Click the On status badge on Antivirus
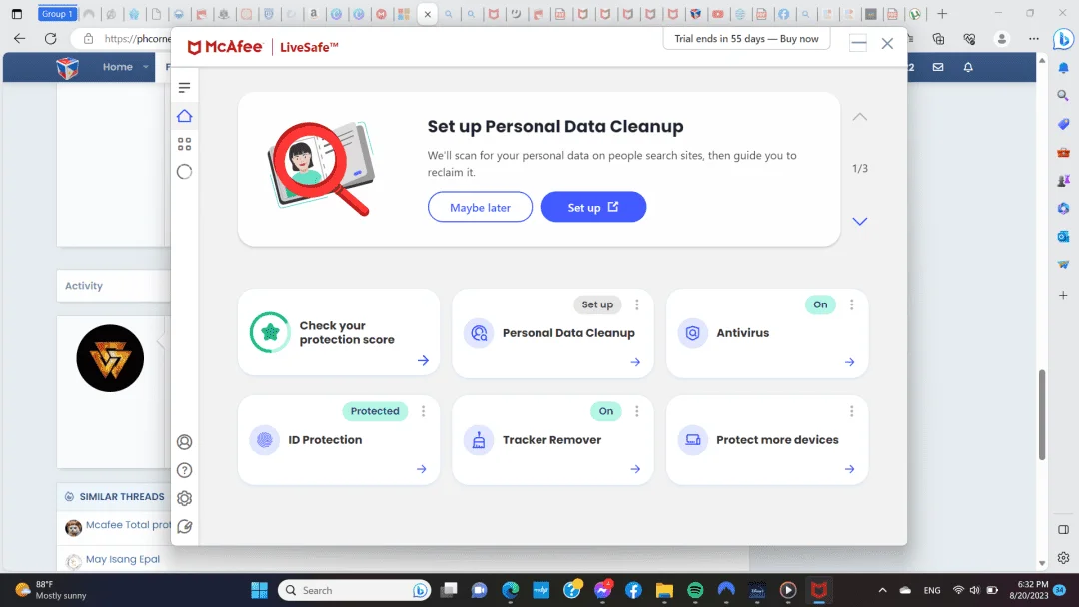 point(820,304)
